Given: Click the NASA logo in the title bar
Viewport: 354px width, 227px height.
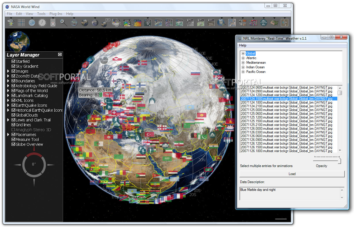Looking at the screenshot, I should click(7, 7).
